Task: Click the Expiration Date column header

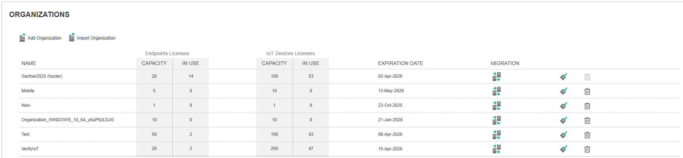Action: 400,63
